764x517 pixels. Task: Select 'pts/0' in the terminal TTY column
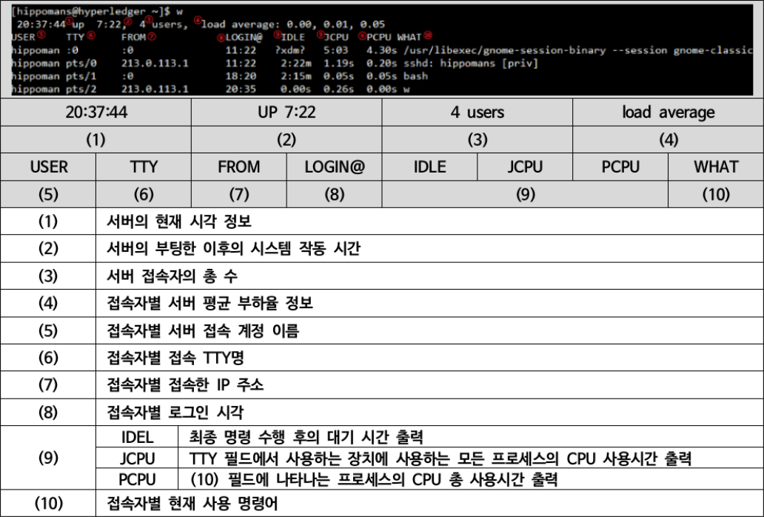[x=81, y=63]
